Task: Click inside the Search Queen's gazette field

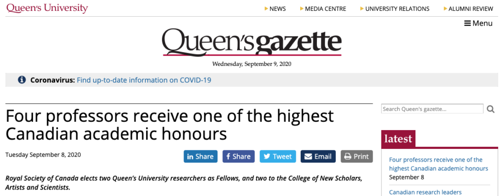Action: (432, 109)
